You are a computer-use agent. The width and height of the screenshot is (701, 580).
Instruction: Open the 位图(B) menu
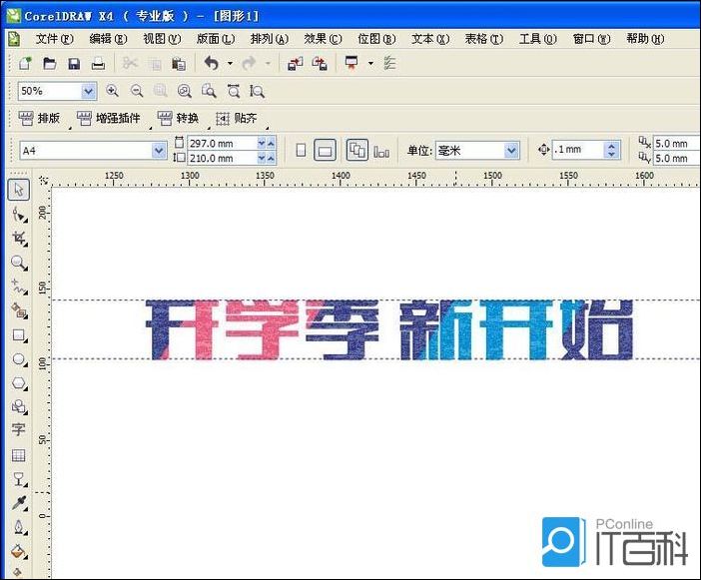pos(376,39)
